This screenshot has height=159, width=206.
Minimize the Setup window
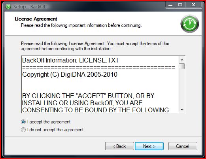click(x=170, y=5)
